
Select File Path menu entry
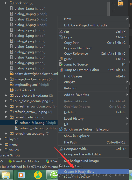[x=93, y=142]
